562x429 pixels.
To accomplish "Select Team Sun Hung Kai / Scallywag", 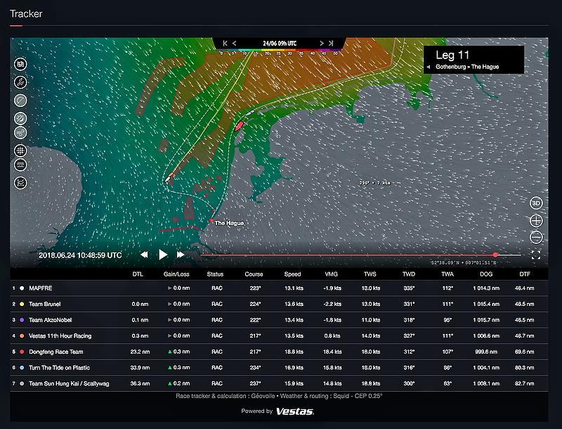I will pos(279,383).
